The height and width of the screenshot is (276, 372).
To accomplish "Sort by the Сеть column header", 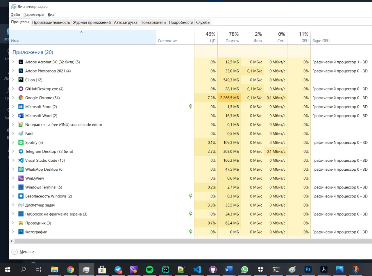I will coord(276,37).
